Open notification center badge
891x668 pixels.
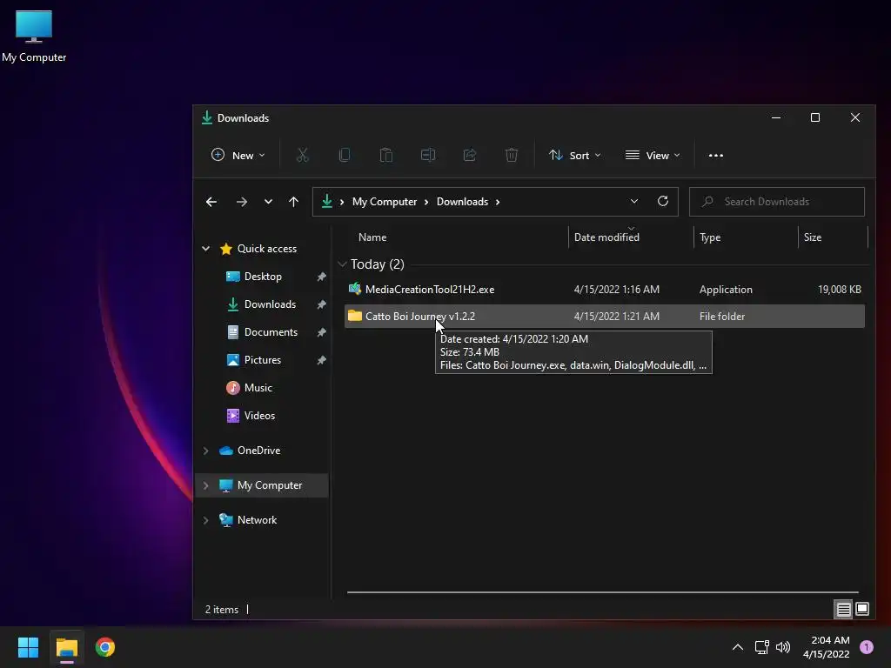click(867, 647)
